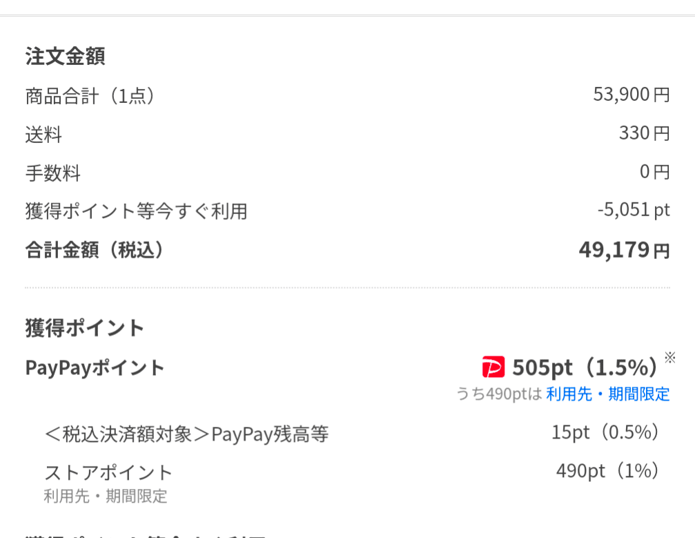Click the ストアポイント row label
Image resolution: width=695 pixels, height=538 pixels.
[108, 472]
